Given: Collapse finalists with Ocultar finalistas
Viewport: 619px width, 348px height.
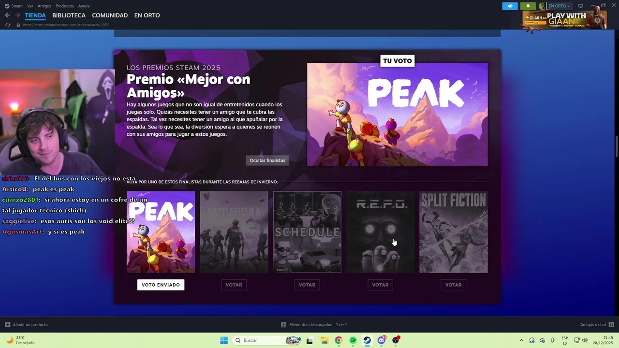Looking at the screenshot, I should [x=267, y=160].
